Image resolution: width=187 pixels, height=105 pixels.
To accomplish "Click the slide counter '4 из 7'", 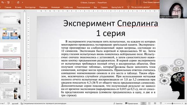I will click(2, 103).
